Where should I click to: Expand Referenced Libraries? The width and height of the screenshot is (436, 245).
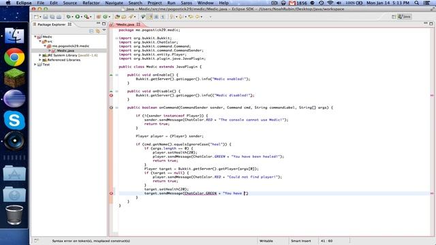point(40,60)
